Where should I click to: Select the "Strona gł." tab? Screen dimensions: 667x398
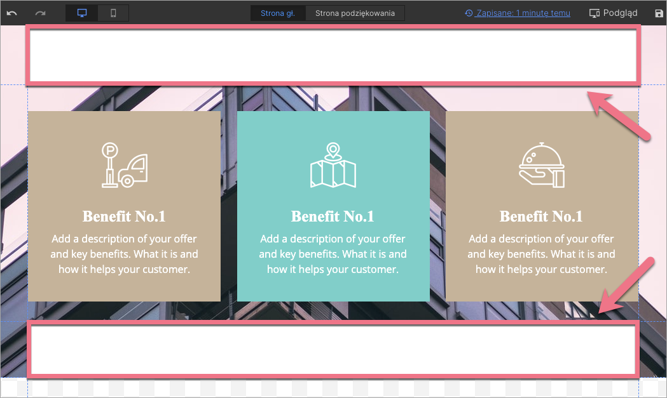click(278, 13)
